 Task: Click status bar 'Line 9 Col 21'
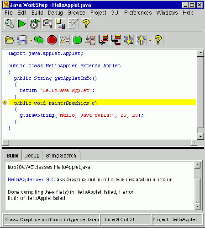pyautogui.click(x=126, y=219)
